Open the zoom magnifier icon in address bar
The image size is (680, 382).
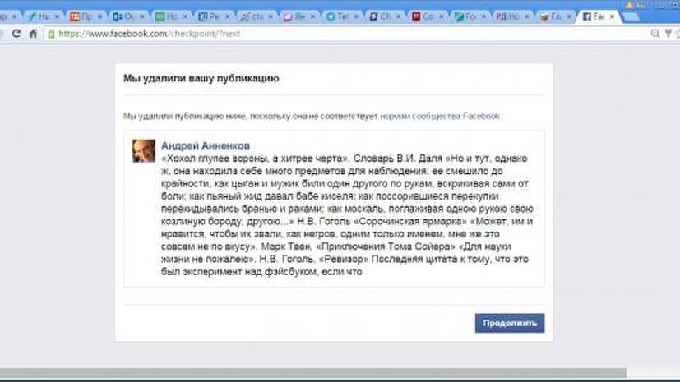tap(655, 34)
